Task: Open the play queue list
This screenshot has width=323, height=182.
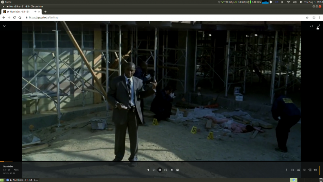Action: click(x=310, y=170)
